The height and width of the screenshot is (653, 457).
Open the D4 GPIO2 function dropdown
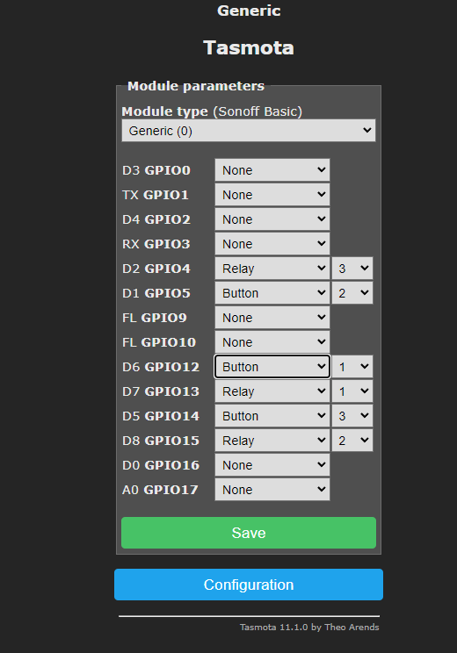272,219
